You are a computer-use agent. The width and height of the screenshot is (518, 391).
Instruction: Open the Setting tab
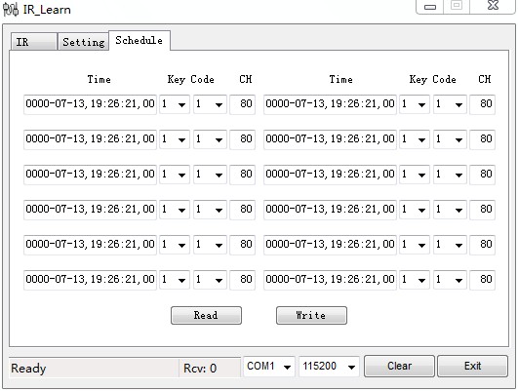84,42
